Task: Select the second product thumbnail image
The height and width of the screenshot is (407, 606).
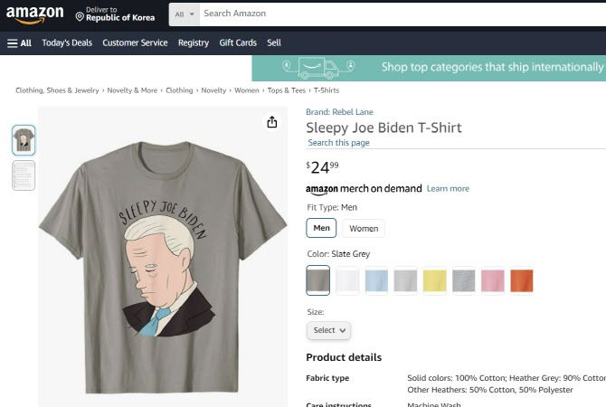Action: point(24,175)
